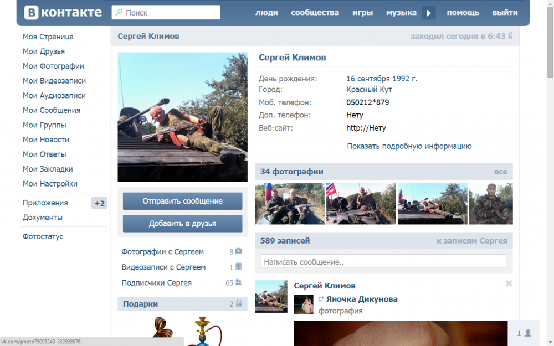The width and height of the screenshot is (554, 346).
Task: Expand Показать подробную информацию
Action: click(x=409, y=146)
